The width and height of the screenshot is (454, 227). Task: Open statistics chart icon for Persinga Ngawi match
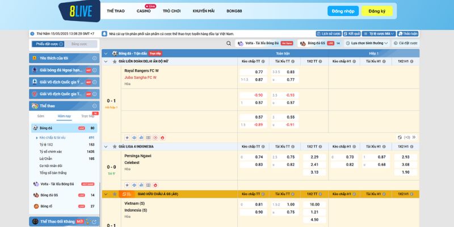point(141,185)
